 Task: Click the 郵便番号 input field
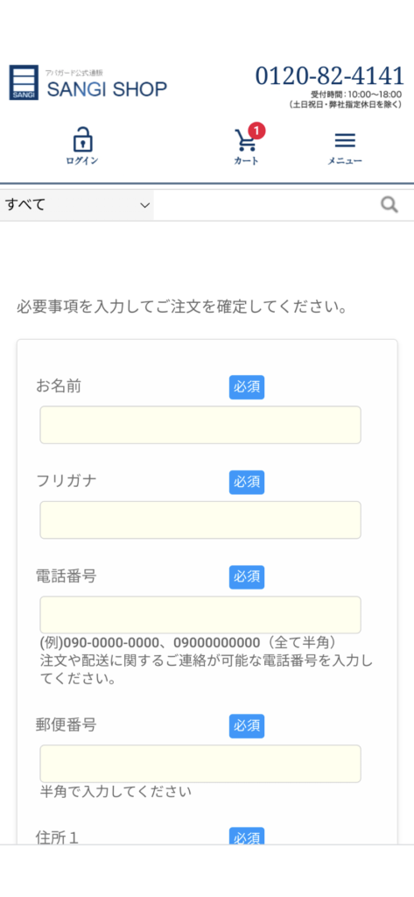click(x=200, y=764)
